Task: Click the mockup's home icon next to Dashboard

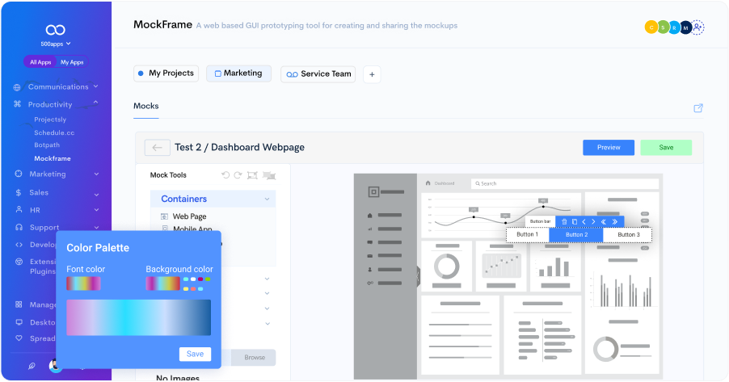Action: coord(428,183)
